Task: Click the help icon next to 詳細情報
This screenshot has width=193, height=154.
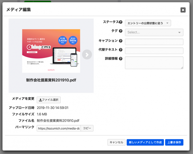Action: (120, 59)
